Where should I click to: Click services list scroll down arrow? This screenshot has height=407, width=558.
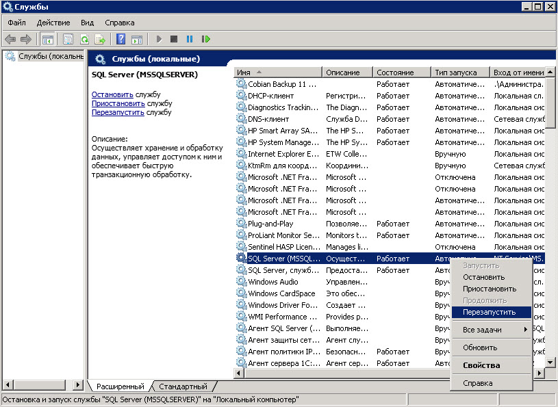[x=550, y=363]
